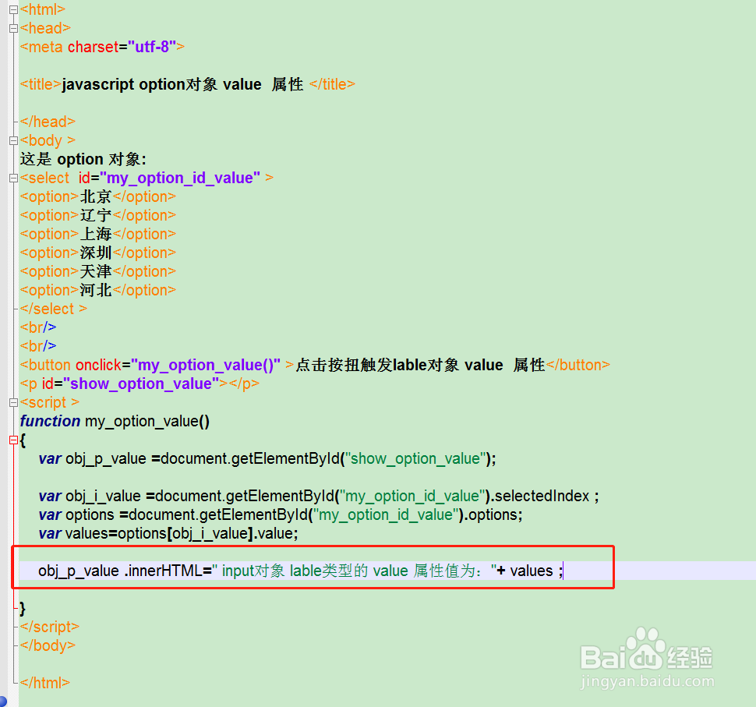Click the function my_option_value() declaration

[x=115, y=421]
